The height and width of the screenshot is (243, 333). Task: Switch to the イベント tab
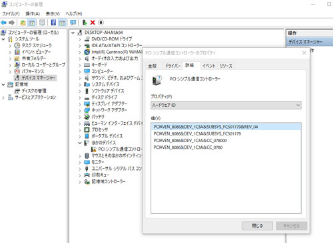point(208,66)
